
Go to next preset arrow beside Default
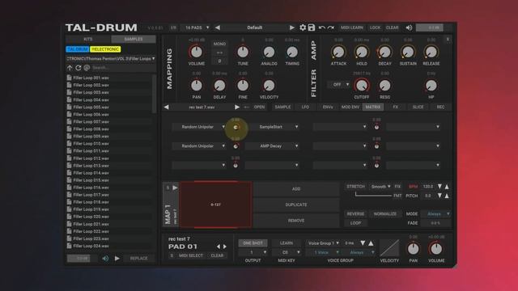291,27
